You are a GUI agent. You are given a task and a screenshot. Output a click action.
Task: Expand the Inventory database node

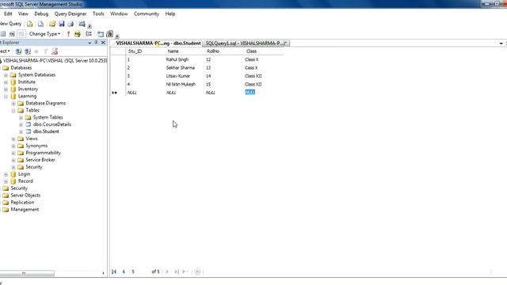click(x=6, y=89)
